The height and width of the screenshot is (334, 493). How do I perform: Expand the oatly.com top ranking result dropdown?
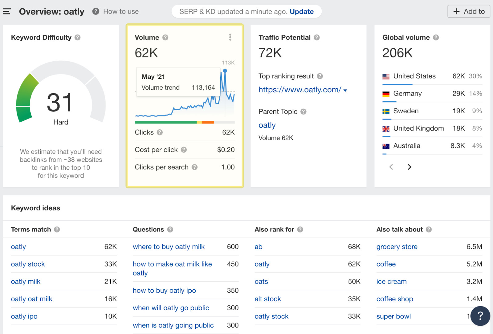(346, 90)
